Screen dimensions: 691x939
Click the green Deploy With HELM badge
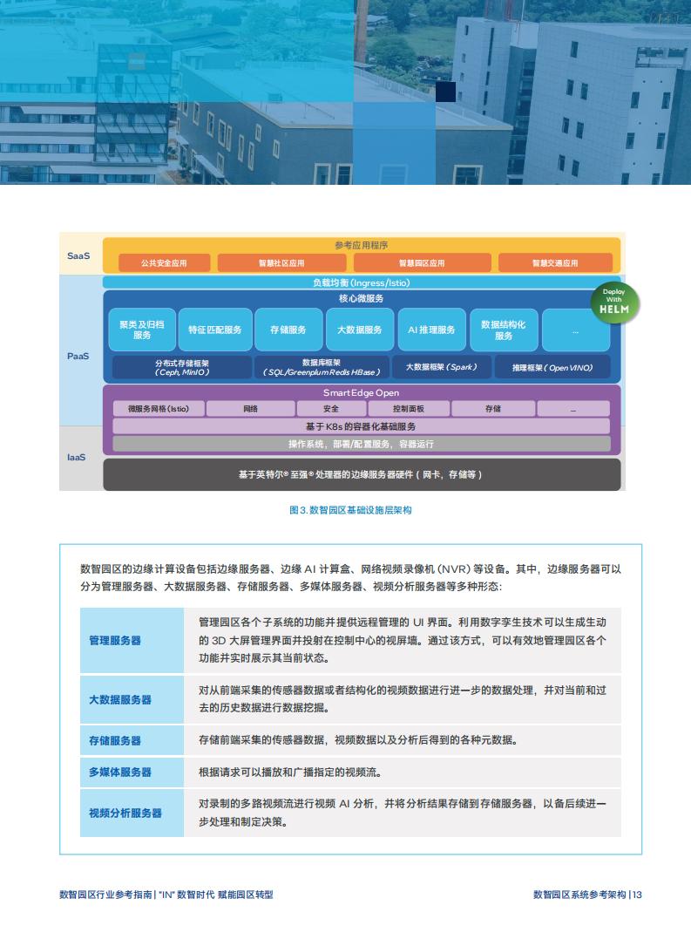614,303
